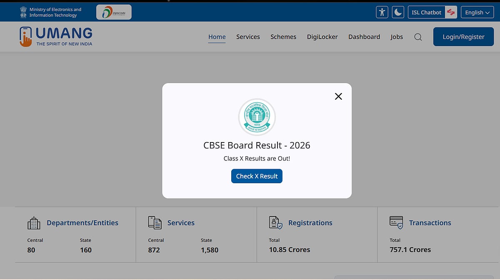Click the search magnifier icon
500x280 pixels.
[418, 37]
